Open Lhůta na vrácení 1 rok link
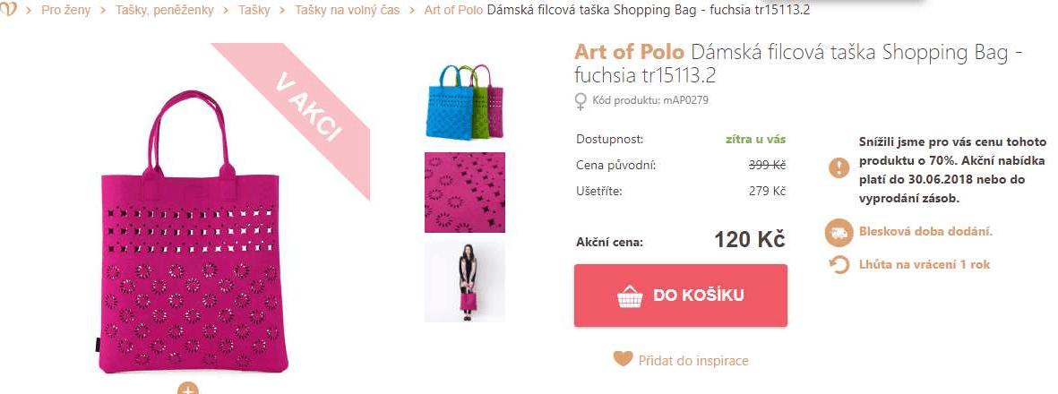 tap(925, 264)
